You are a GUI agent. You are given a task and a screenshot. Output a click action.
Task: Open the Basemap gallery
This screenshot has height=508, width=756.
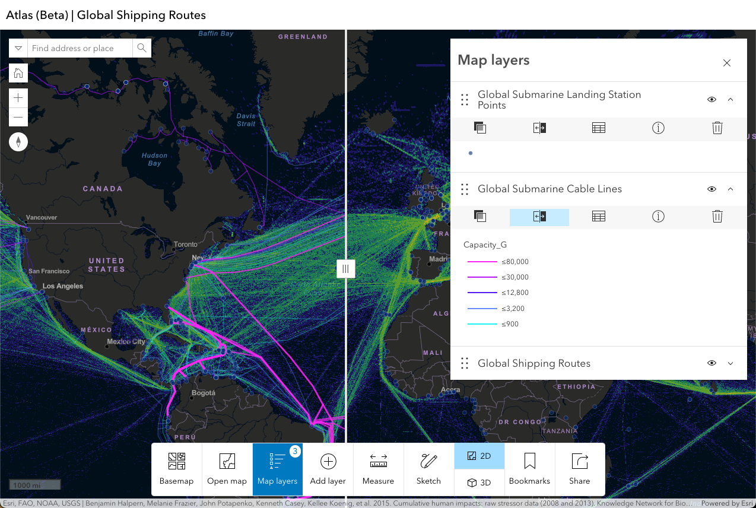pyautogui.click(x=177, y=469)
